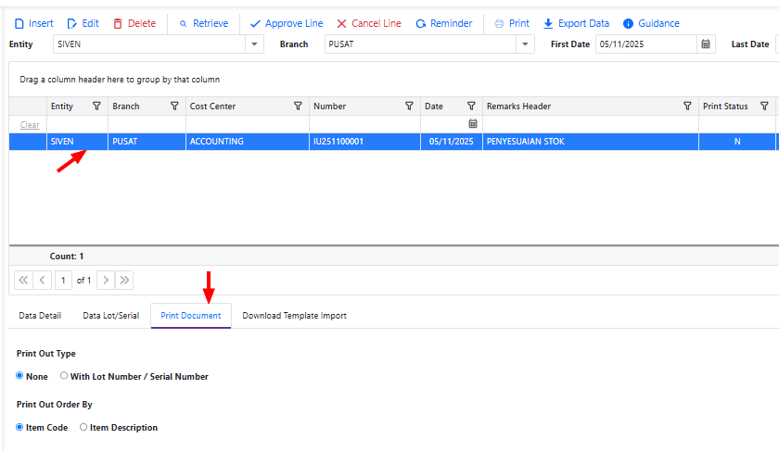Click the Entity filter row input
Image resolution: width=779 pixels, height=451 pixels.
coord(78,124)
